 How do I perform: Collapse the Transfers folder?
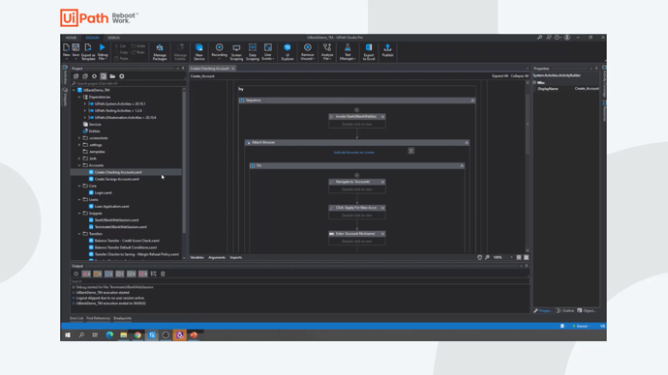pos(79,234)
